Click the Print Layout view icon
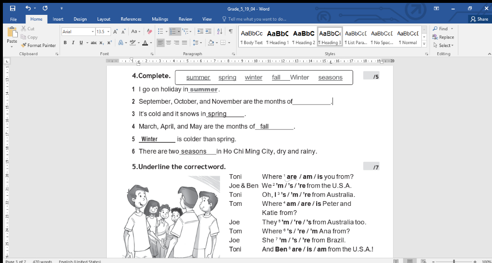The image size is (492, 263). click(x=410, y=261)
